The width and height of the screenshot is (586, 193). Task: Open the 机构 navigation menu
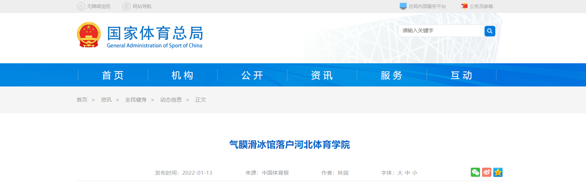click(183, 75)
